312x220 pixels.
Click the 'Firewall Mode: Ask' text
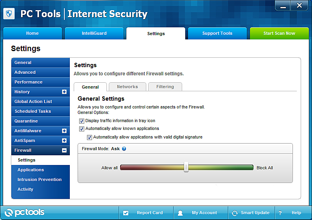click(101, 149)
